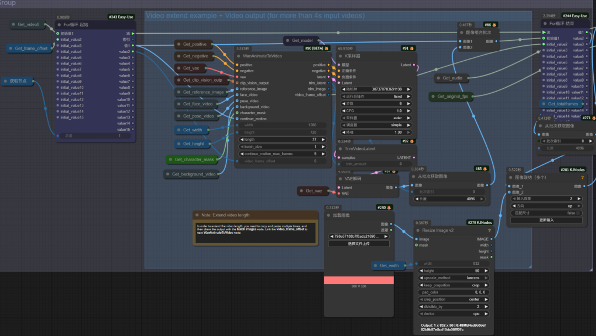Click the 随机种 seed value field

click(376, 89)
